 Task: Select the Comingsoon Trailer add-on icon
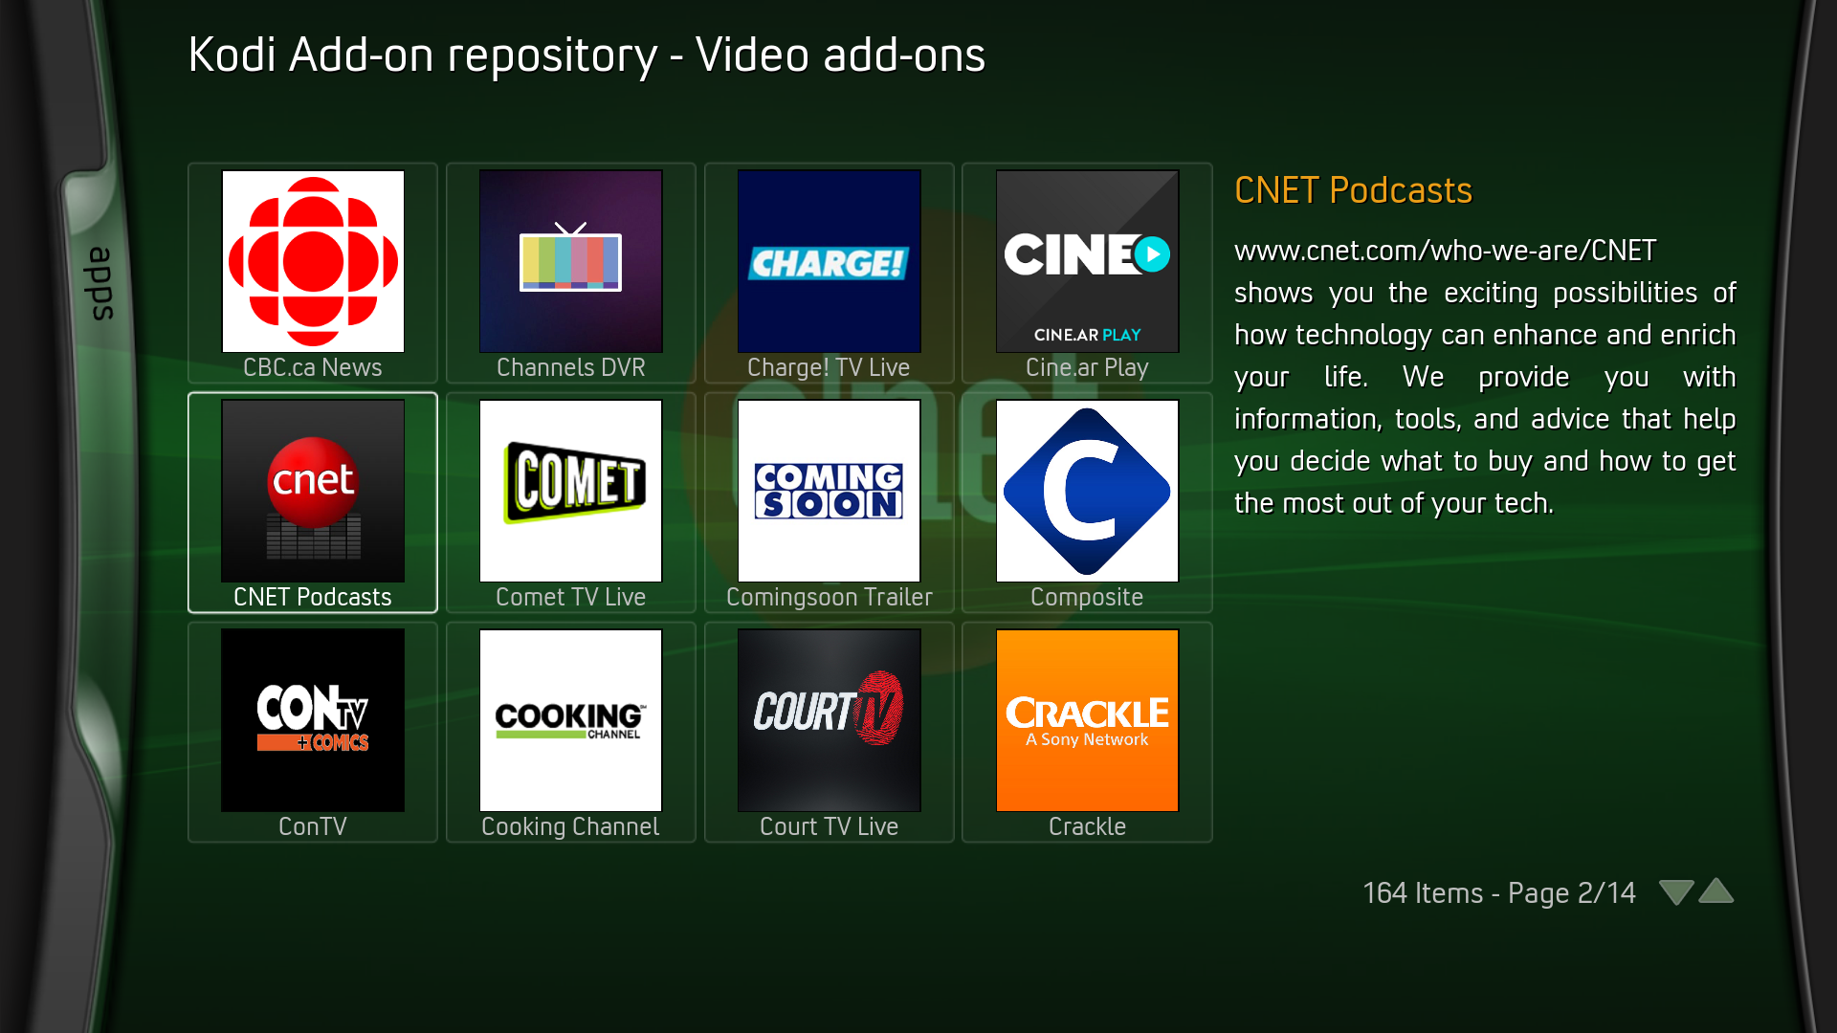tap(829, 491)
